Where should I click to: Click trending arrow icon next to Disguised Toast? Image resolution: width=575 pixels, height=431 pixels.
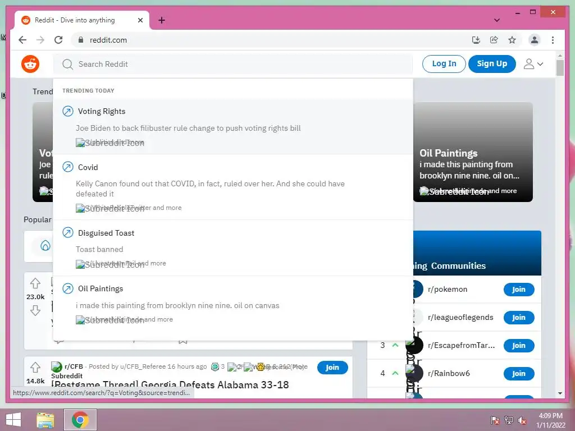(x=68, y=233)
